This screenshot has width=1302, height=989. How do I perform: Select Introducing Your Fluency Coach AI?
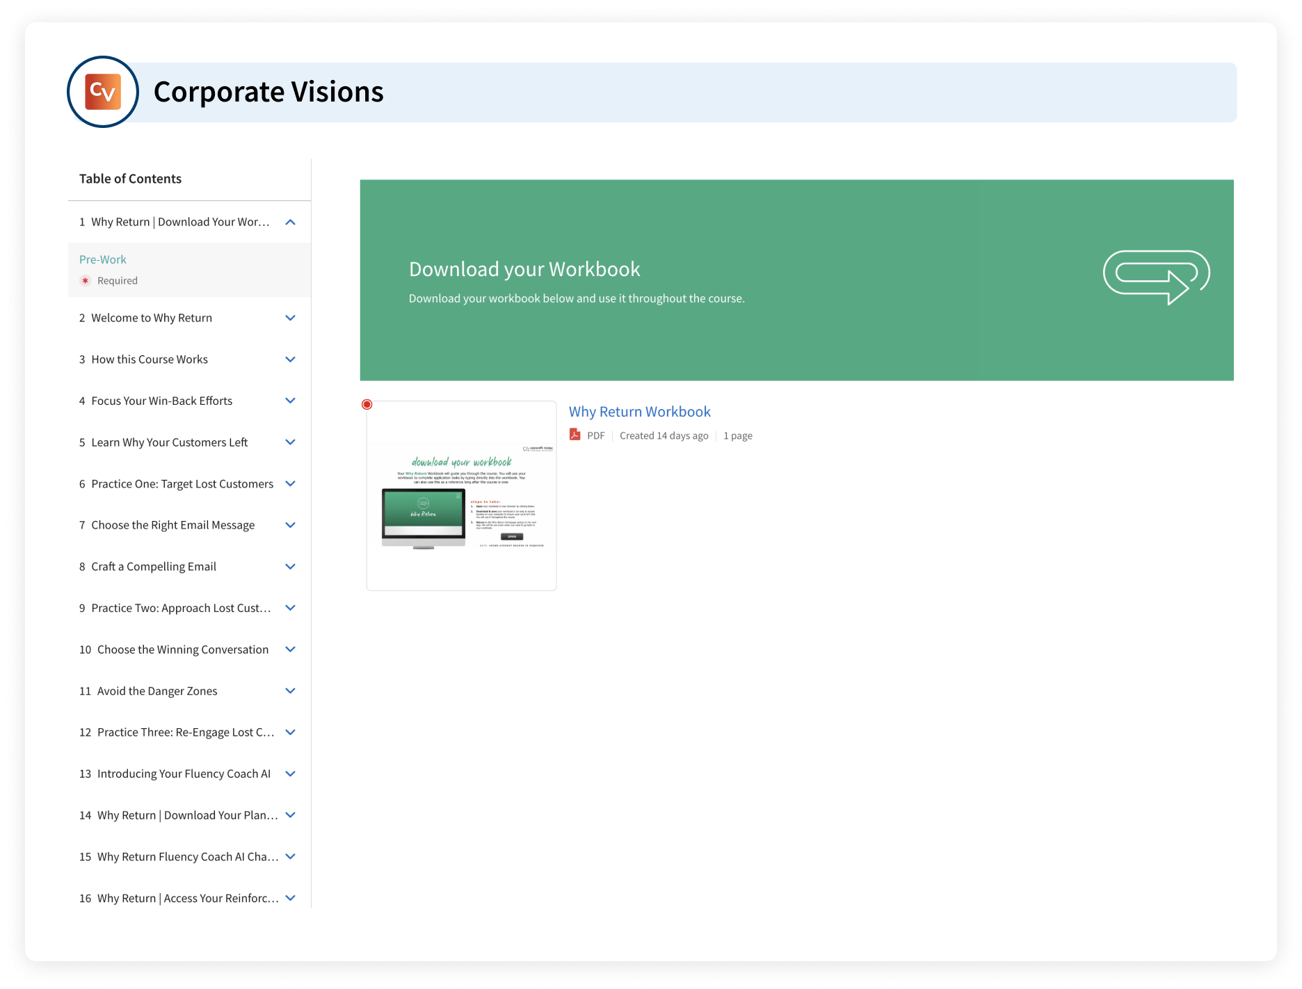184,774
